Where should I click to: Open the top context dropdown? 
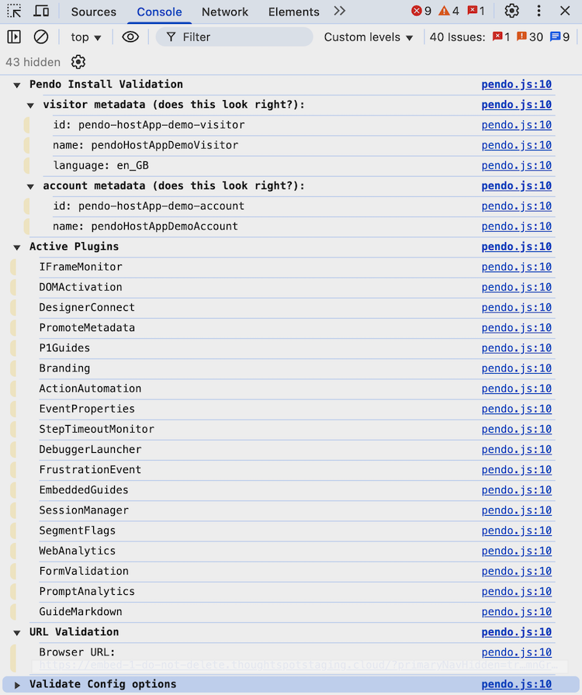(x=85, y=37)
